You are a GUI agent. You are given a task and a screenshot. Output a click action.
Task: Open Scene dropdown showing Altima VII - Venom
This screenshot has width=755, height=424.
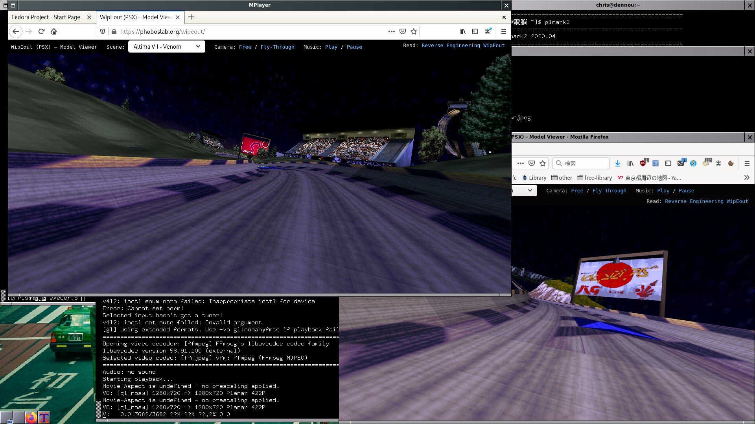point(166,46)
